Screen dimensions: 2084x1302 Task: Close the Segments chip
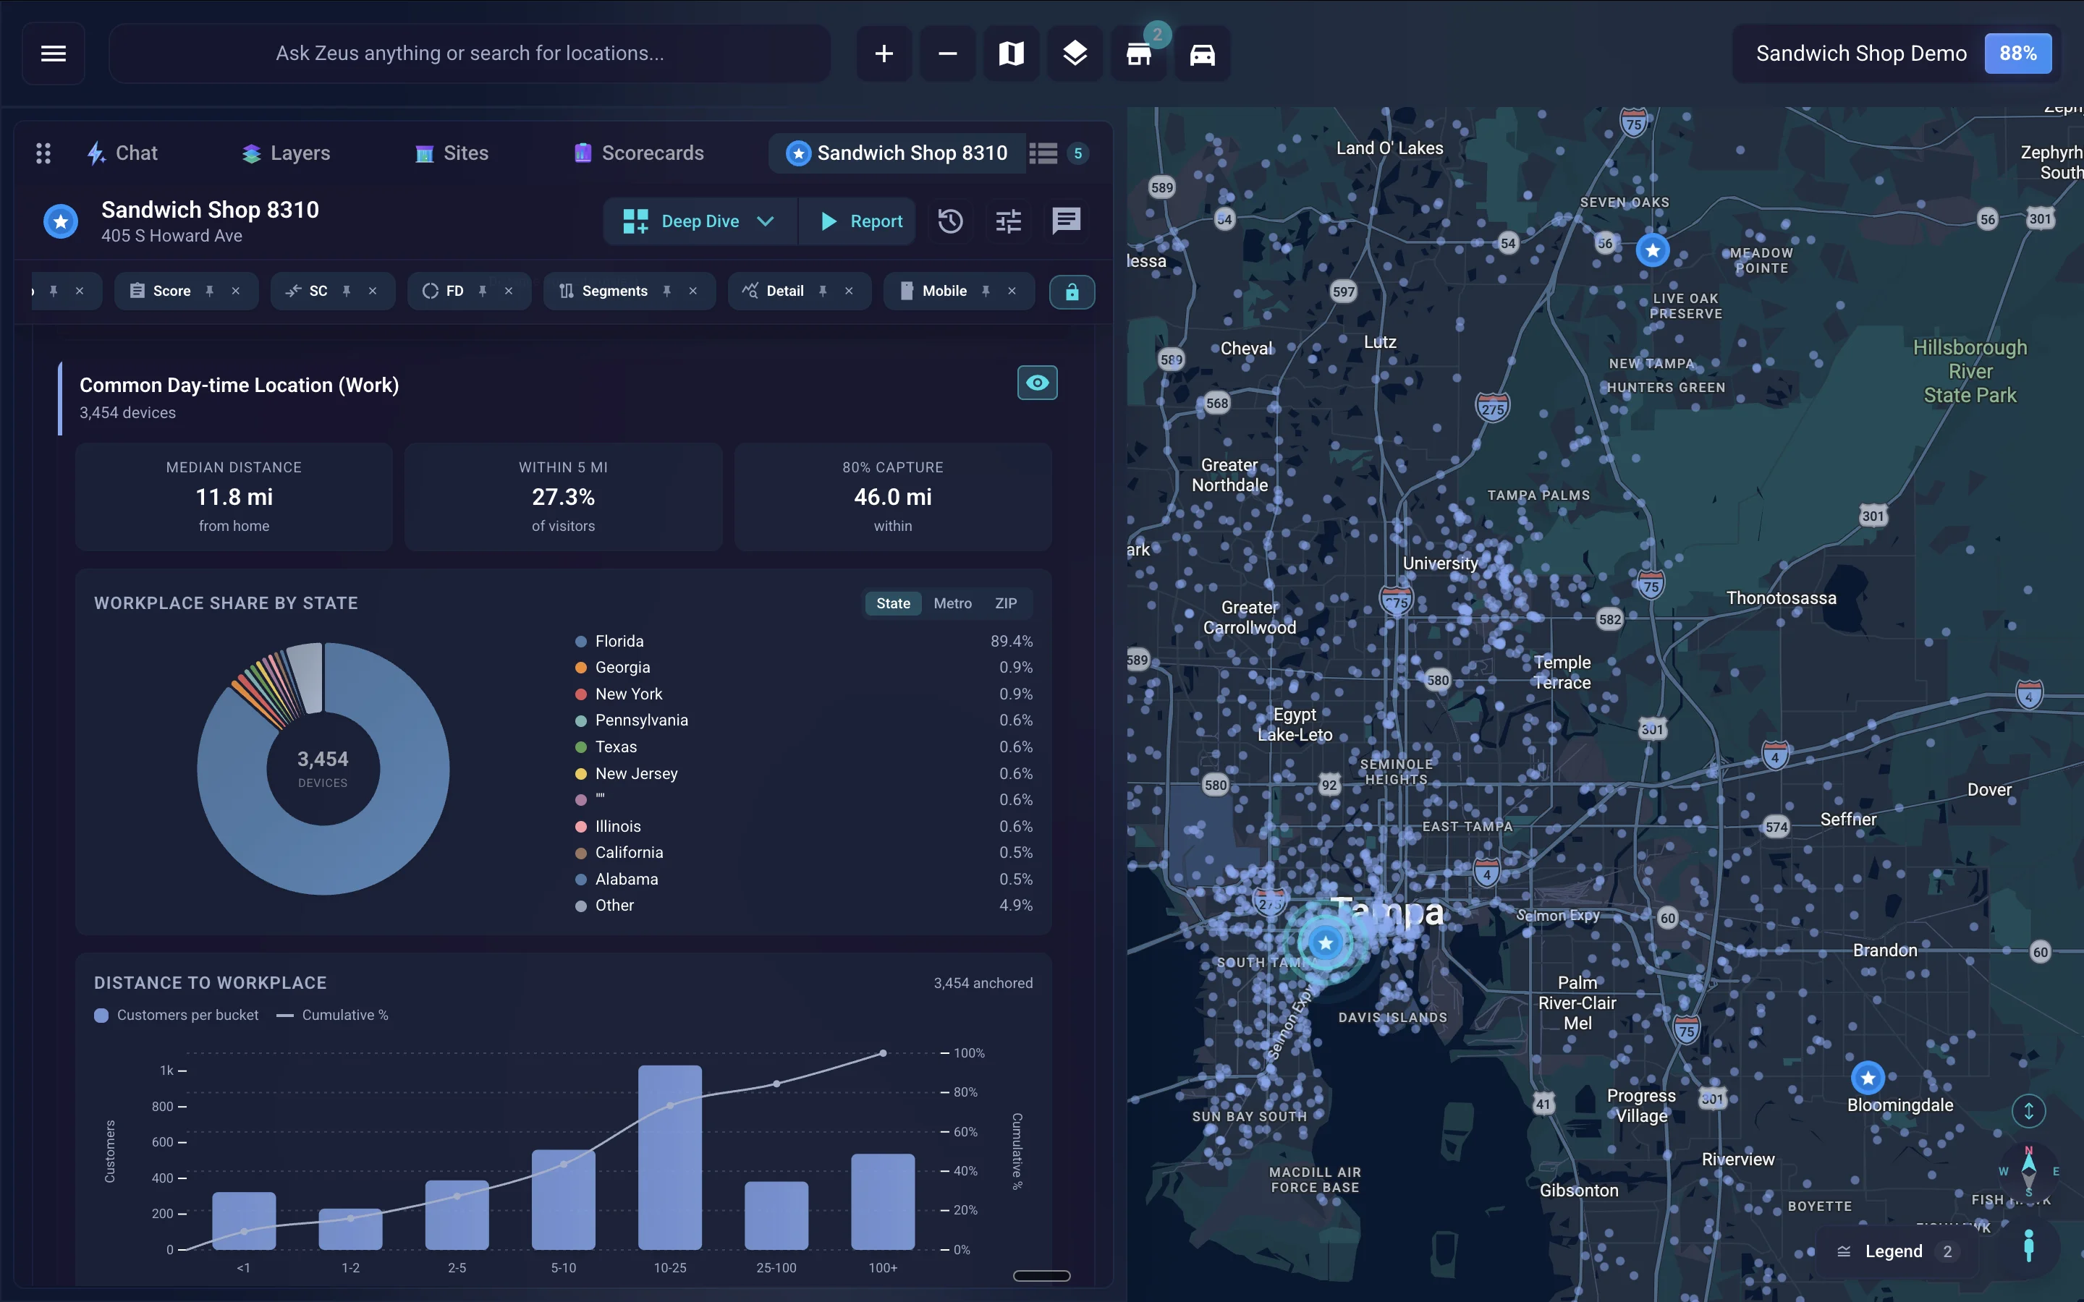[x=692, y=291]
